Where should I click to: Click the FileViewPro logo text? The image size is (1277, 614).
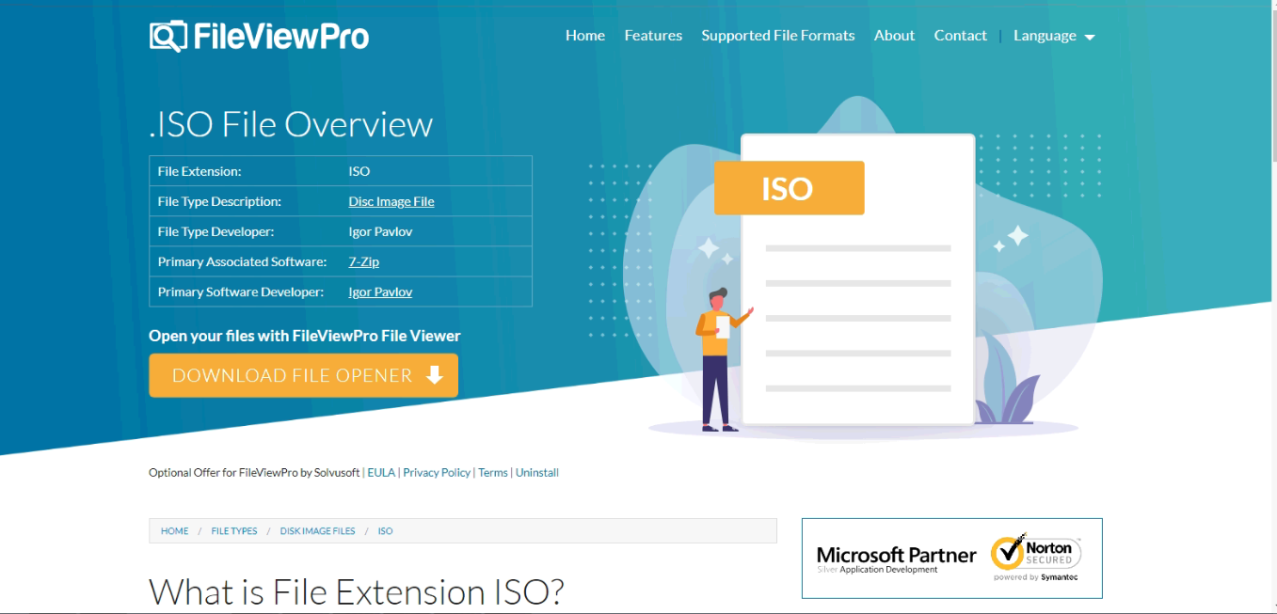tap(280, 37)
